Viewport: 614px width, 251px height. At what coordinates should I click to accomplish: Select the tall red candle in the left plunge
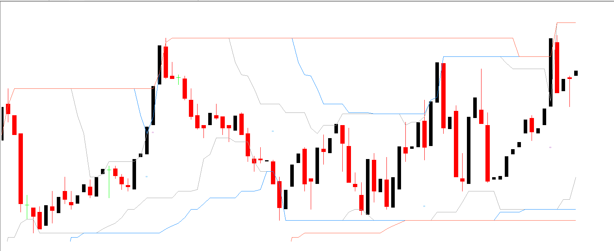point(21,169)
